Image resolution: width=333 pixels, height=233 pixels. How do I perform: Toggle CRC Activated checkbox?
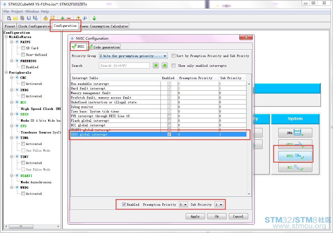[23, 84]
